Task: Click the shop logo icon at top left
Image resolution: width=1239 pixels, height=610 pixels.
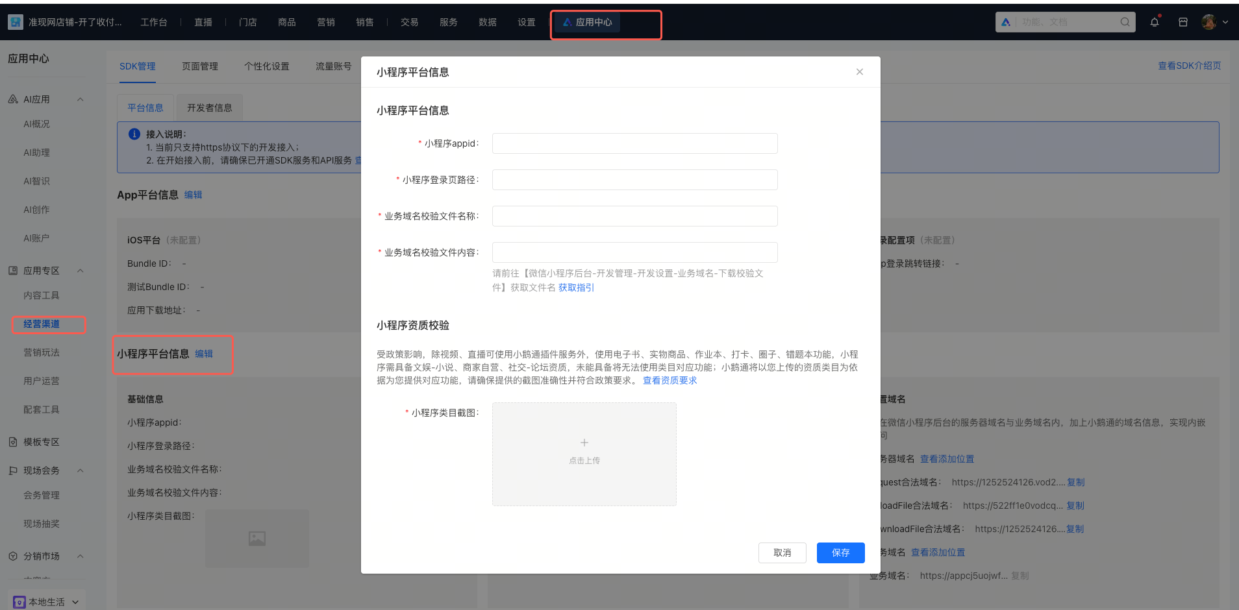Action: point(16,22)
